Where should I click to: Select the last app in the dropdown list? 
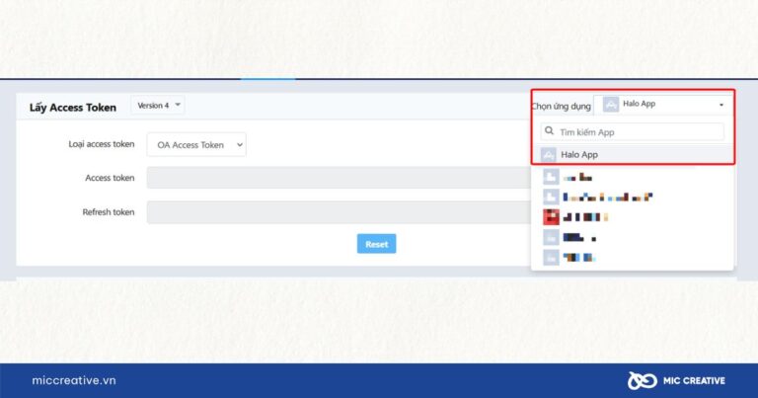577,258
